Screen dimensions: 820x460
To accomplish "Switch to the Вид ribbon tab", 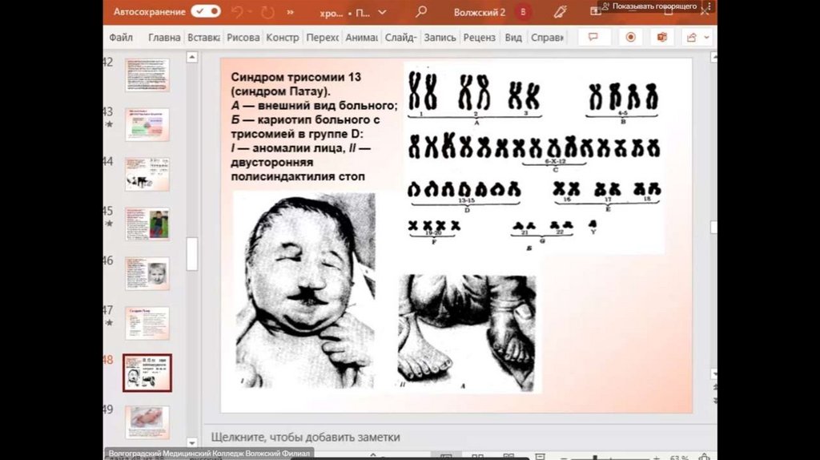I will coord(513,38).
